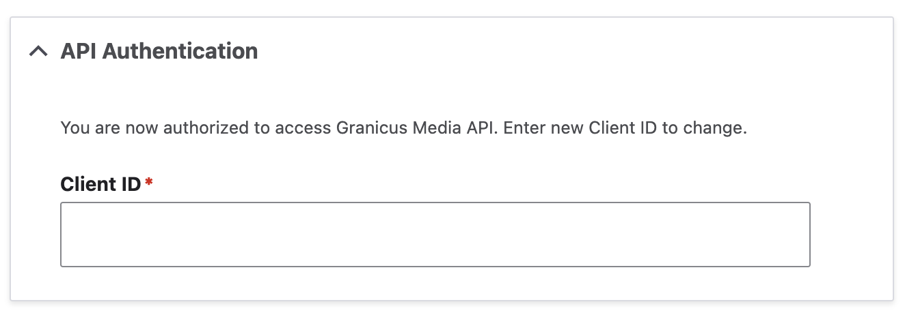Toggle the API Authentication accordion arrow
This screenshot has height=315, width=905.
pyautogui.click(x=38, y=51)
